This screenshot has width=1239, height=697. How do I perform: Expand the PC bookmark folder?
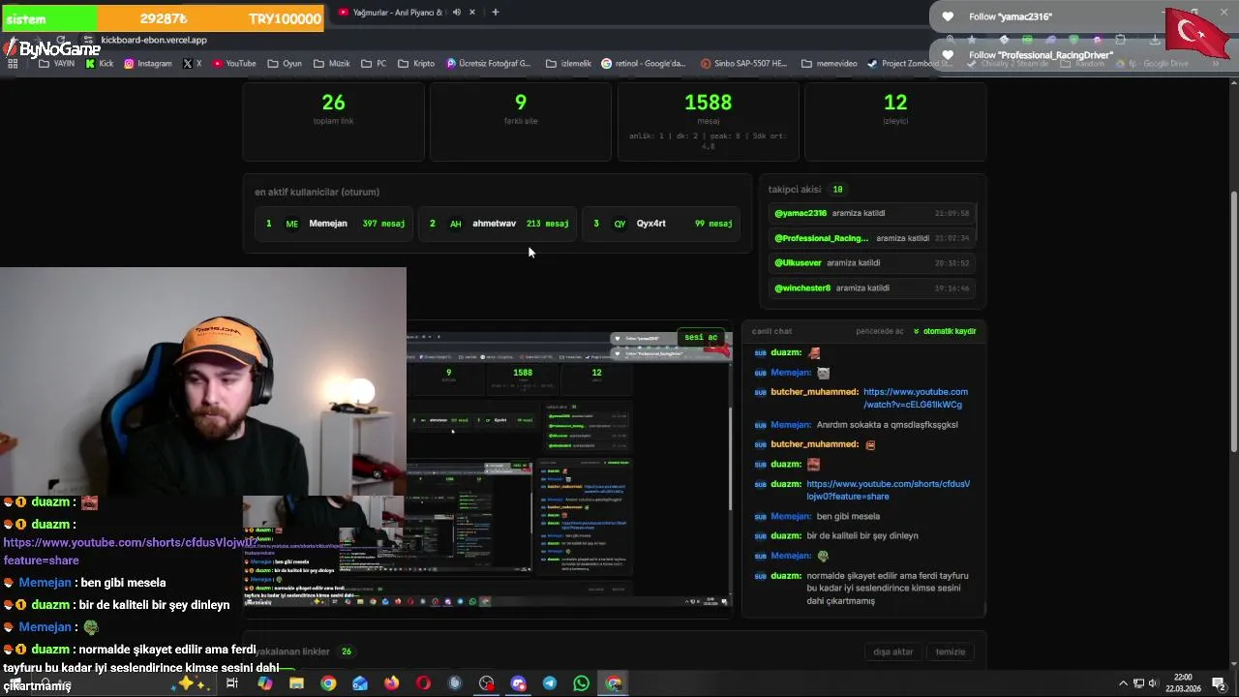point(374,64)
